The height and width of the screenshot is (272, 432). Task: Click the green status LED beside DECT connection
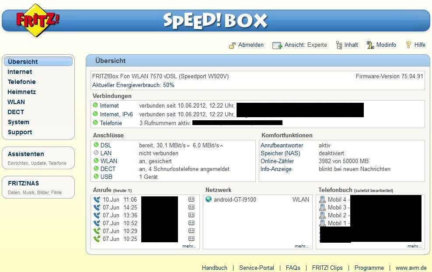click(x=96, y=168)
